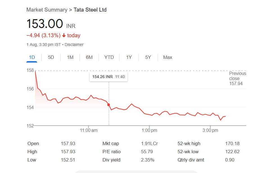The width and height of the screenshot is (261, 173).
Task: Click the 153.00 current price
Action: coord(45,24)
